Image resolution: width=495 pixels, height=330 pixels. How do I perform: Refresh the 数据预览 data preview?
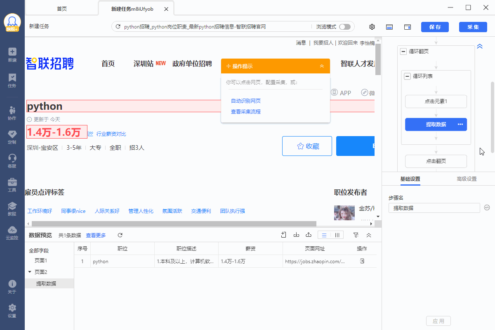click(120, 235)
